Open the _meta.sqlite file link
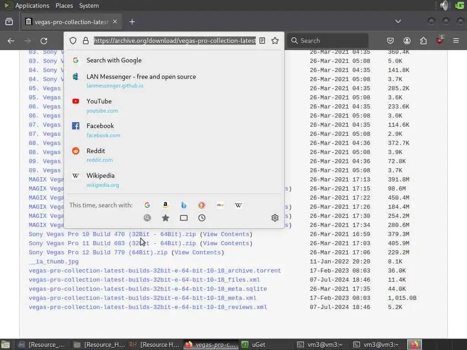 pyautogui.click(x=148, y=289)
